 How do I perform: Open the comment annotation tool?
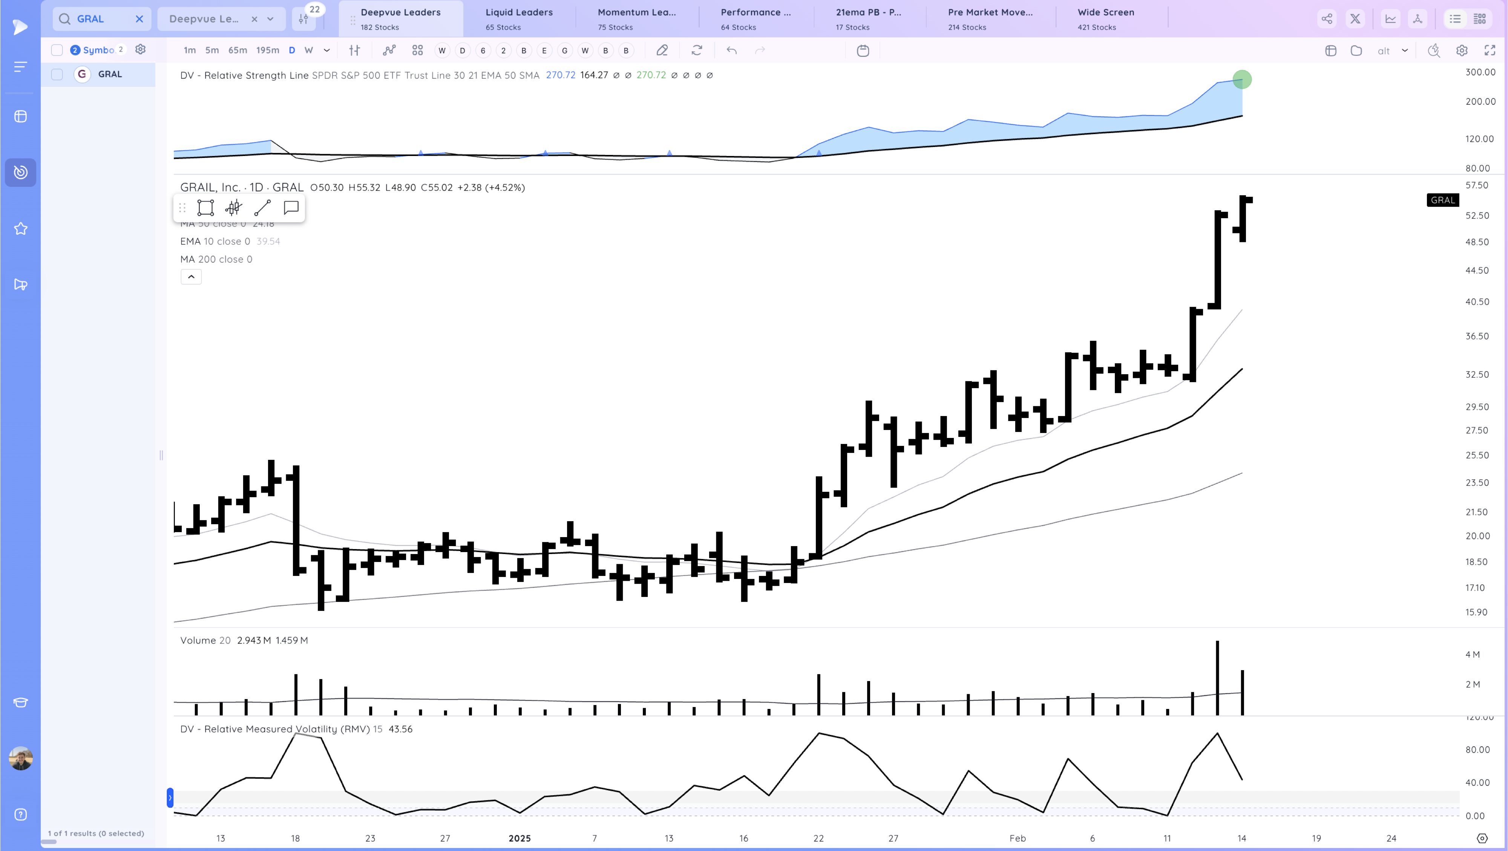pyautogui.click(x=291, y=208)
